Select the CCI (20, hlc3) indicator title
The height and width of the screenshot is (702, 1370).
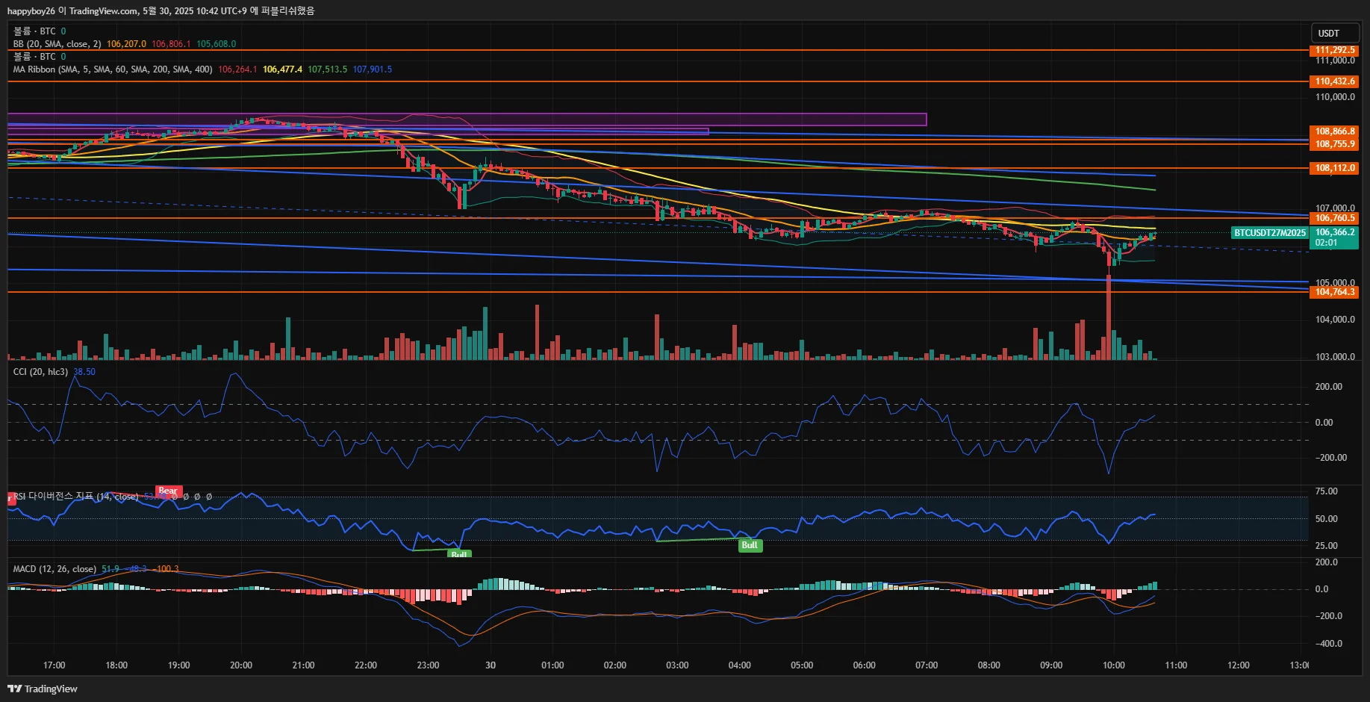pyautogui.click(x=40, y=372)
